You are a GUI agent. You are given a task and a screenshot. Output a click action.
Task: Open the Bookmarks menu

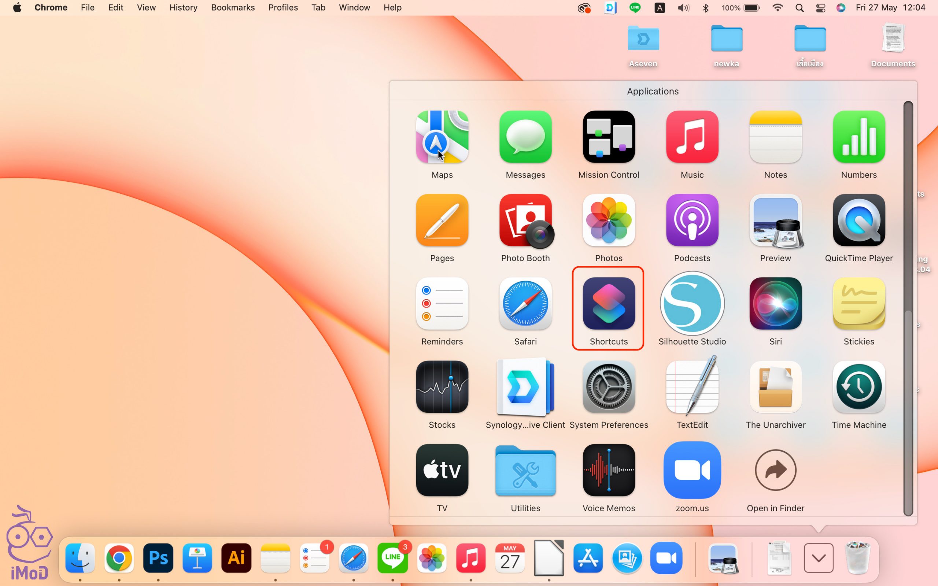(233, 8)
